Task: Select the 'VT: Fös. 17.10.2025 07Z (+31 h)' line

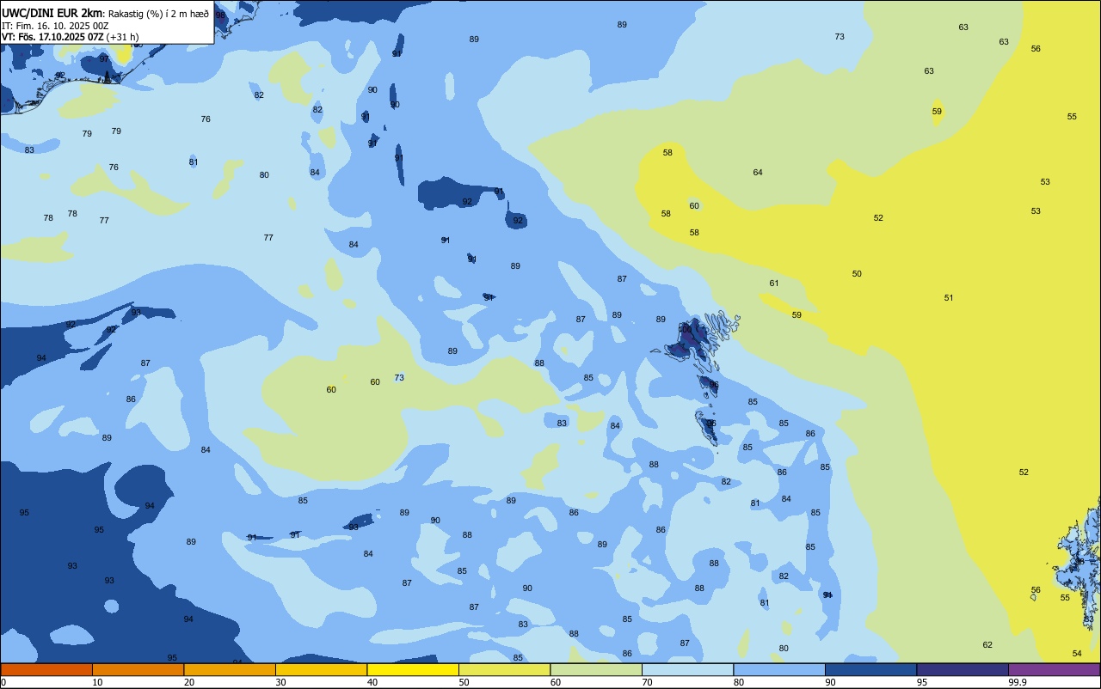Action: (x=70, y=37)
